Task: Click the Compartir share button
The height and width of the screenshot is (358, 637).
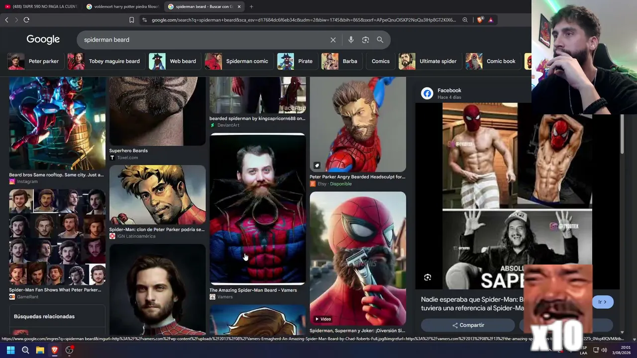Action: (x=468, y=325)
